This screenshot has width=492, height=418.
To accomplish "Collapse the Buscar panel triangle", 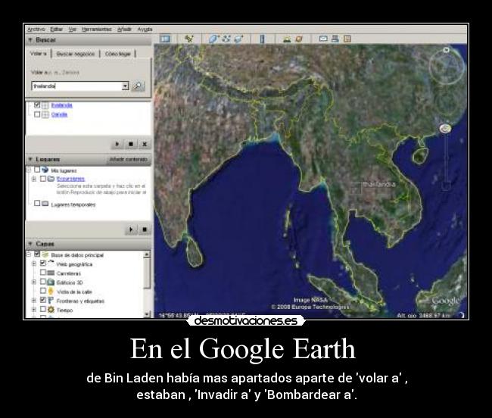I will [x=30, y=40].
